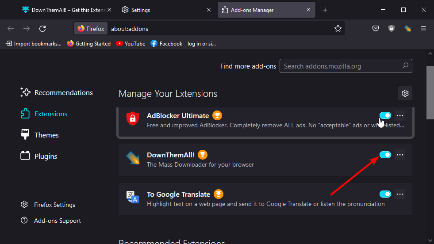
Task: Open the Getting Started bookmark
Action: [89, 44]
